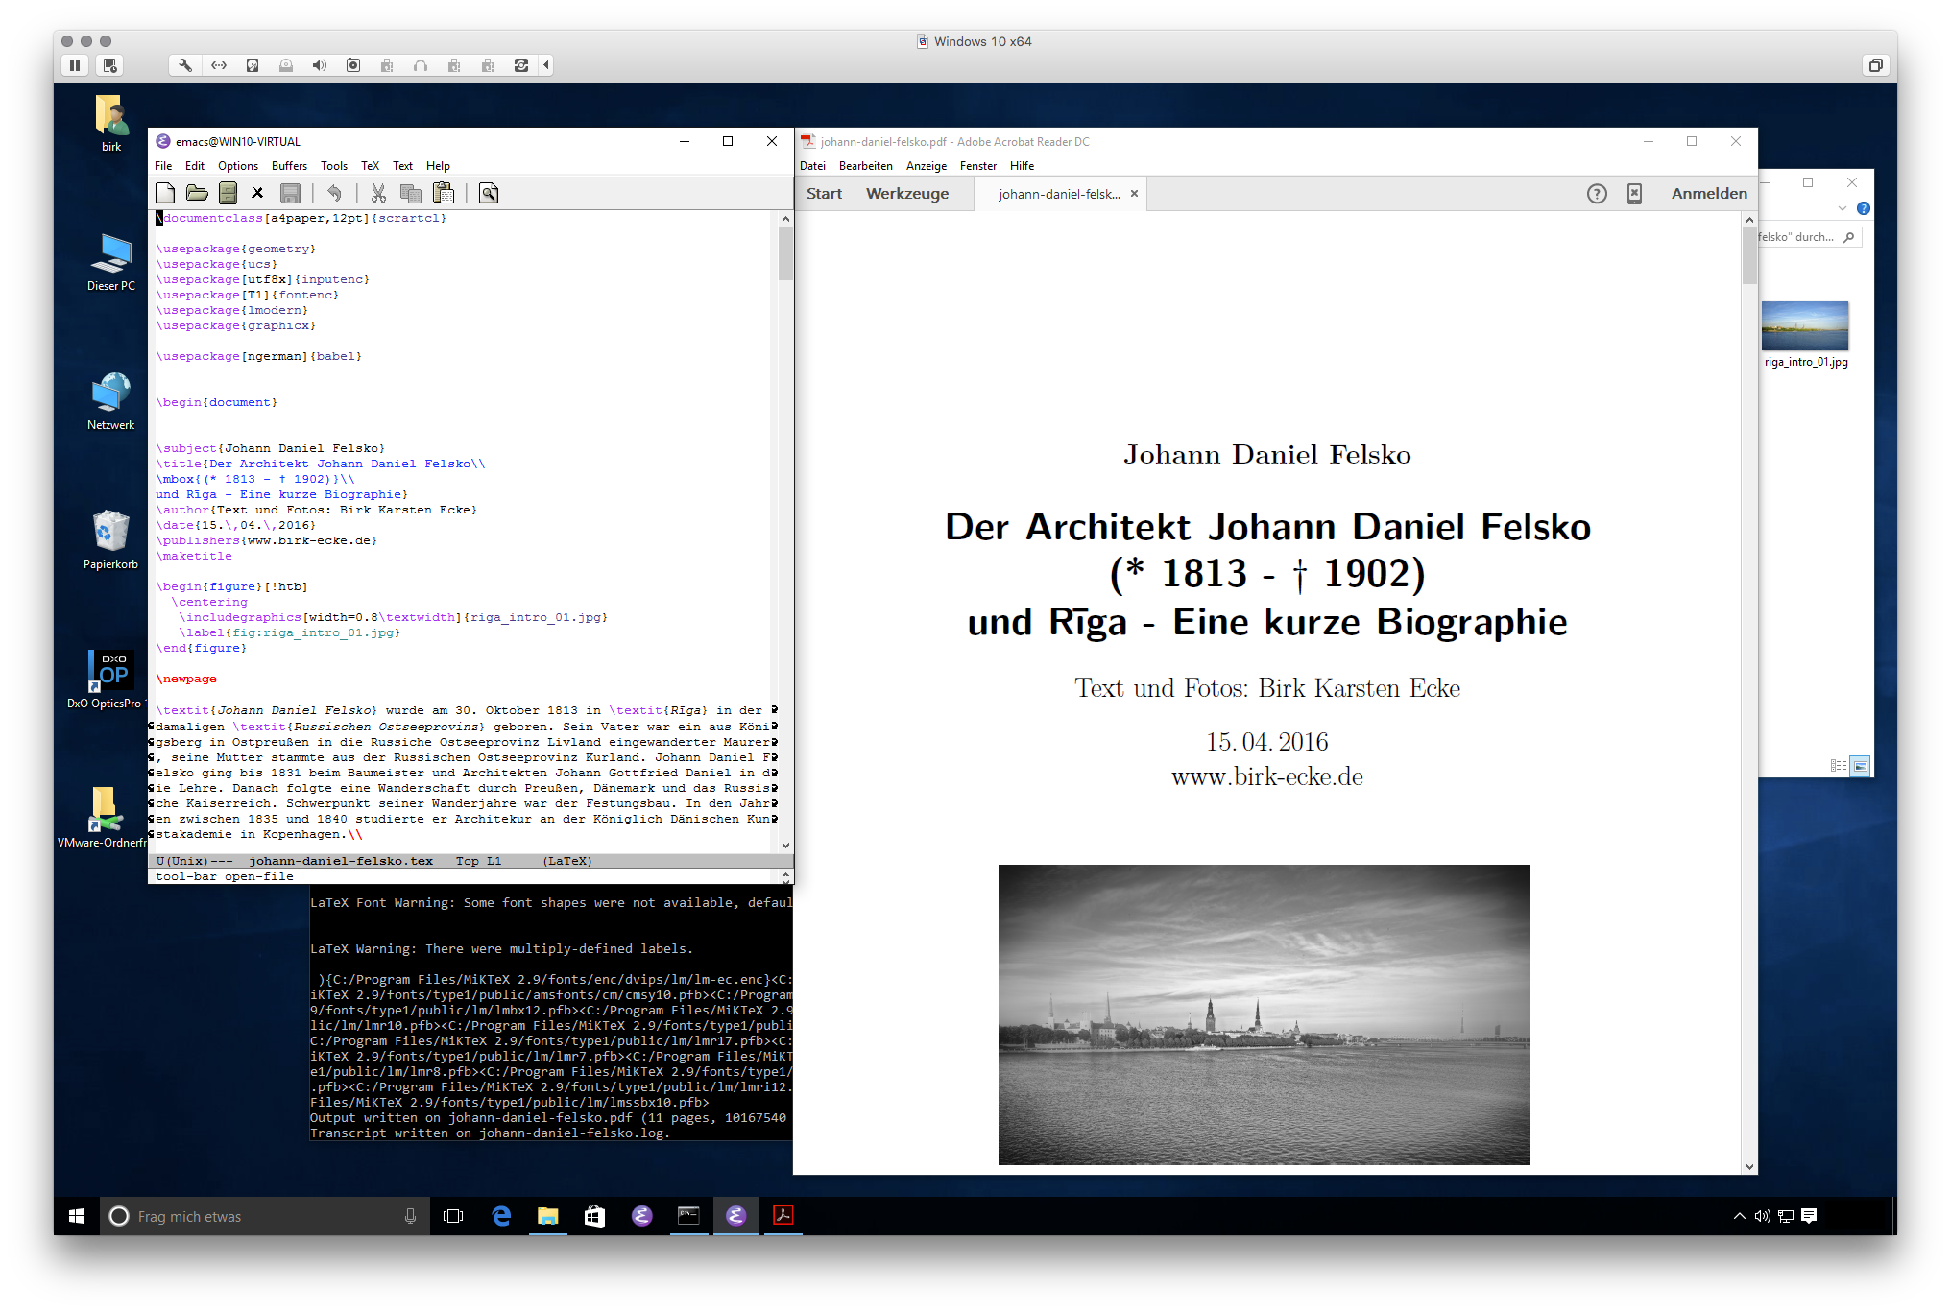Open the Acrobat Datei menu
Image resolution: width=1951 pixels, height=1312 pixels.
pyautogui.click(x=812, y=166)
